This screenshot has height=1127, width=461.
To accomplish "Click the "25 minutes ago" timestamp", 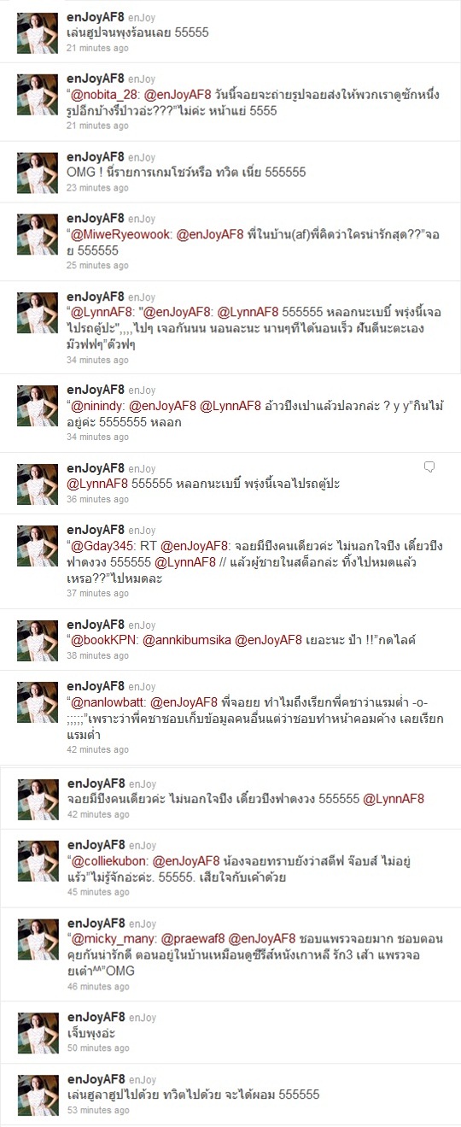I will coord(97,266).
